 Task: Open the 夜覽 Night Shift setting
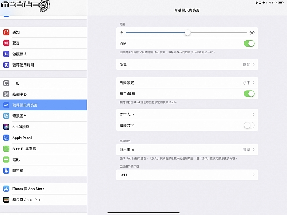click(187, 65)
